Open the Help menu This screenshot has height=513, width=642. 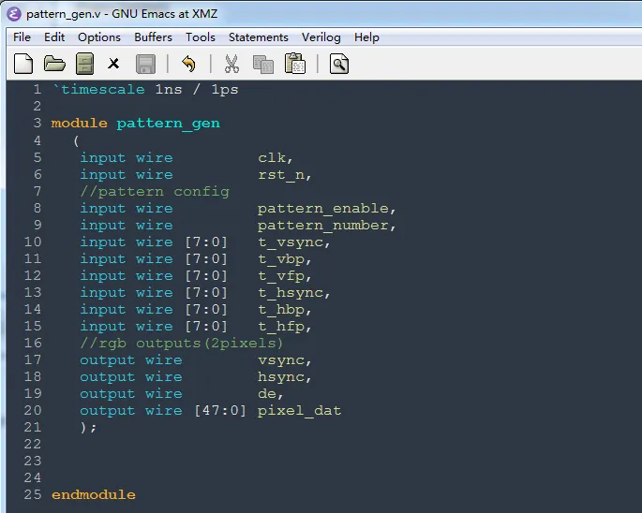point(367,37)
